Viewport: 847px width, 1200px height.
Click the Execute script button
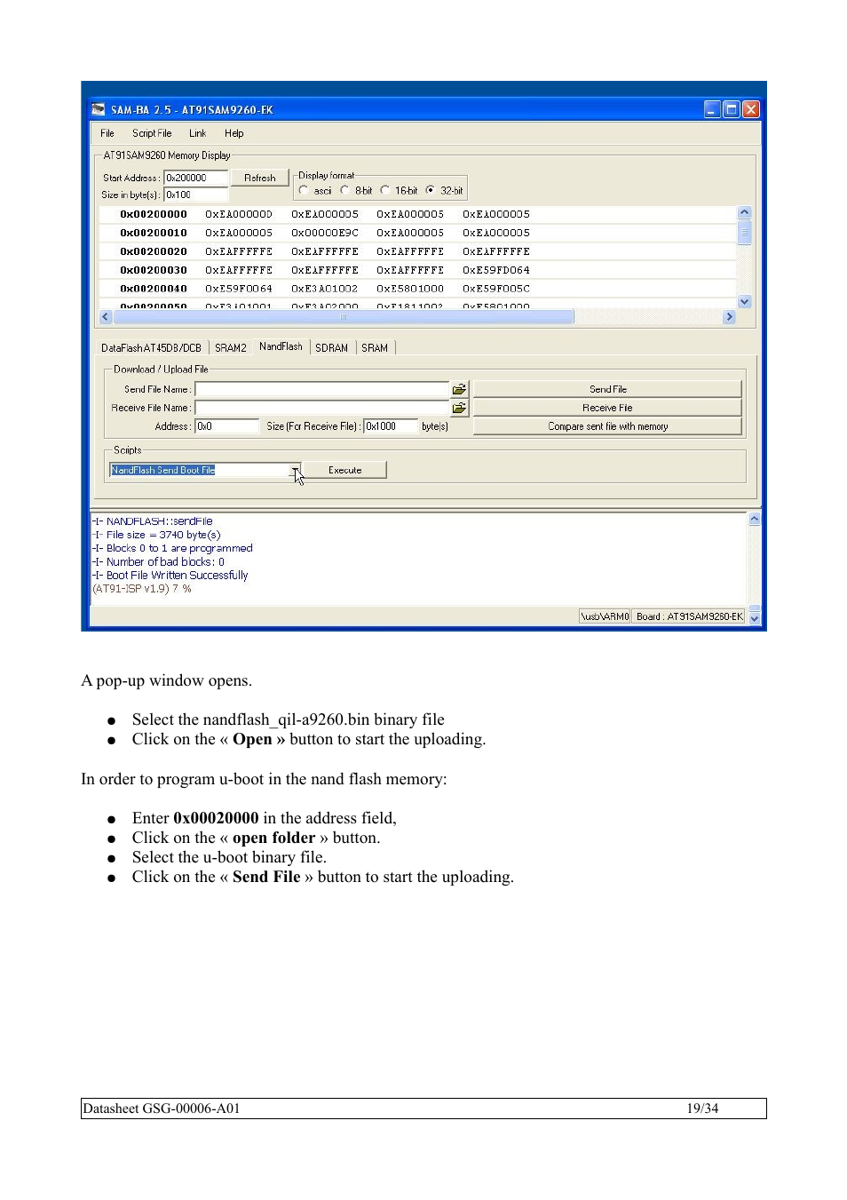[344, 470]
